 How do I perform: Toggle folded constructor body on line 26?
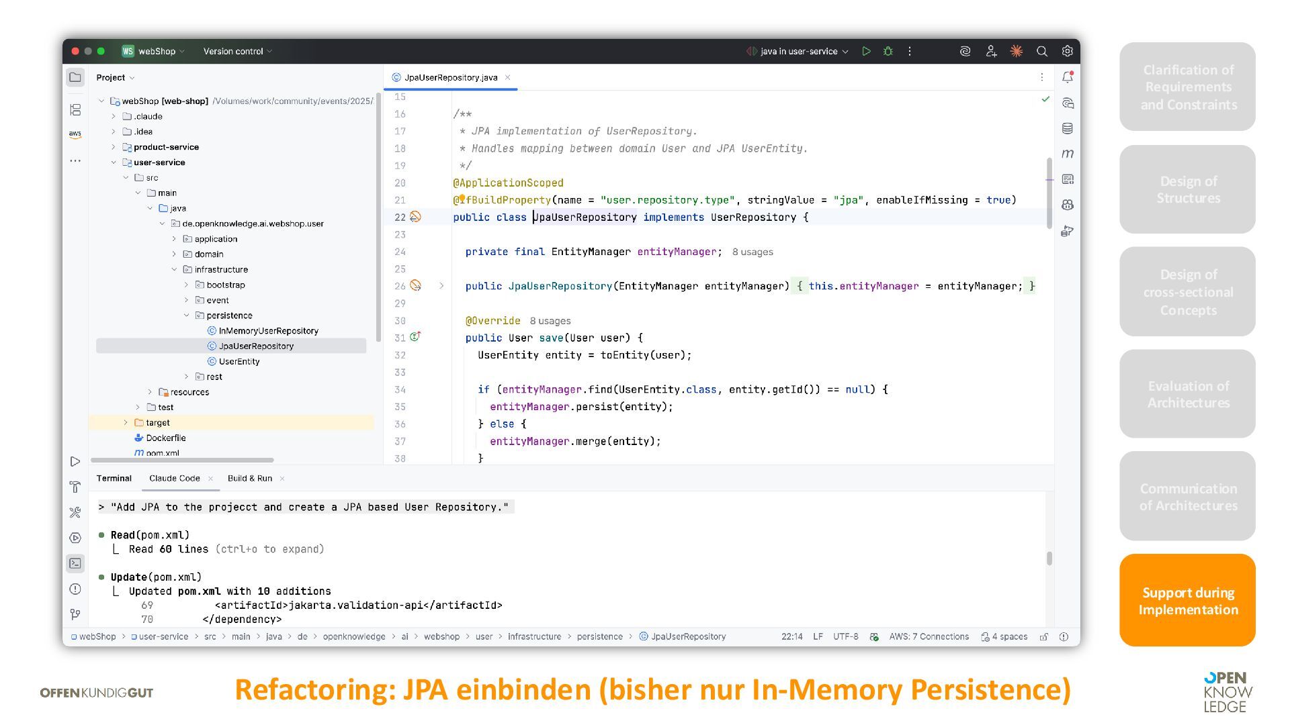tap(441, 286)
